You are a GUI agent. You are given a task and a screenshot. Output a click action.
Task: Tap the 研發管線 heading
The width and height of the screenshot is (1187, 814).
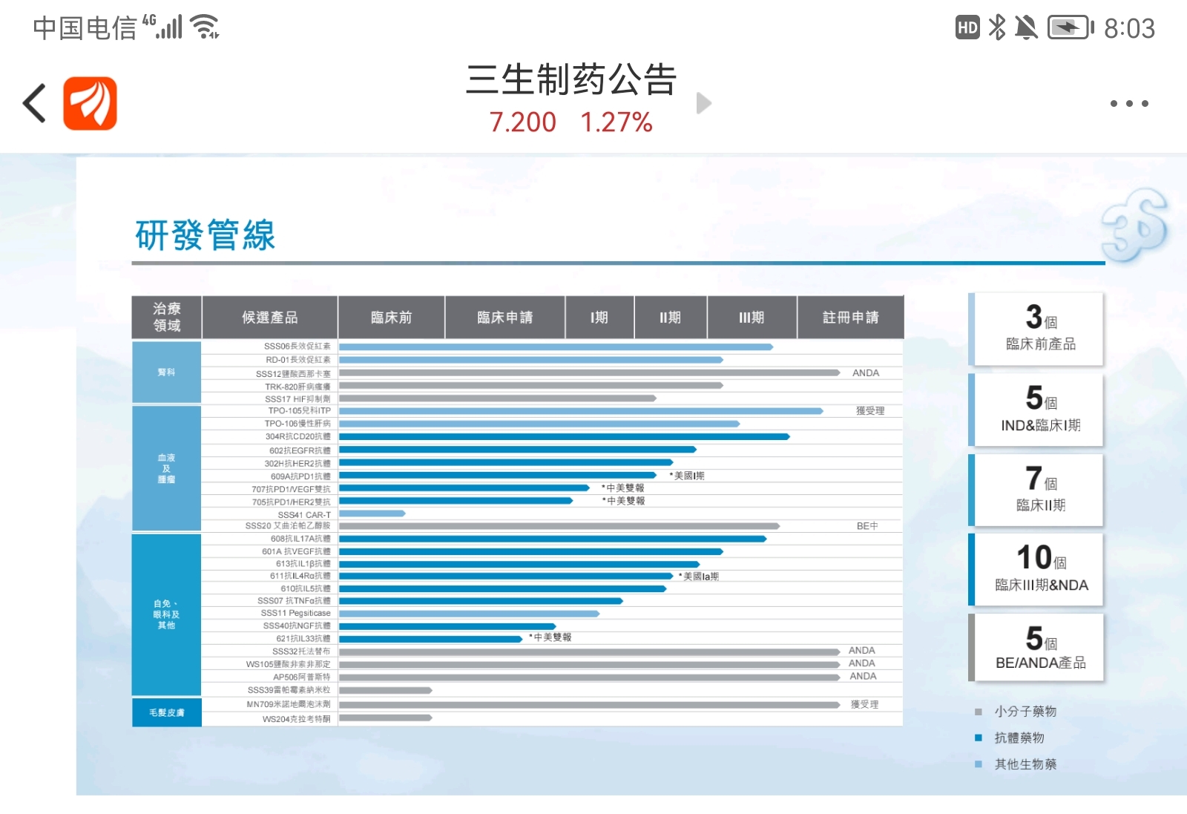point(205,235)
